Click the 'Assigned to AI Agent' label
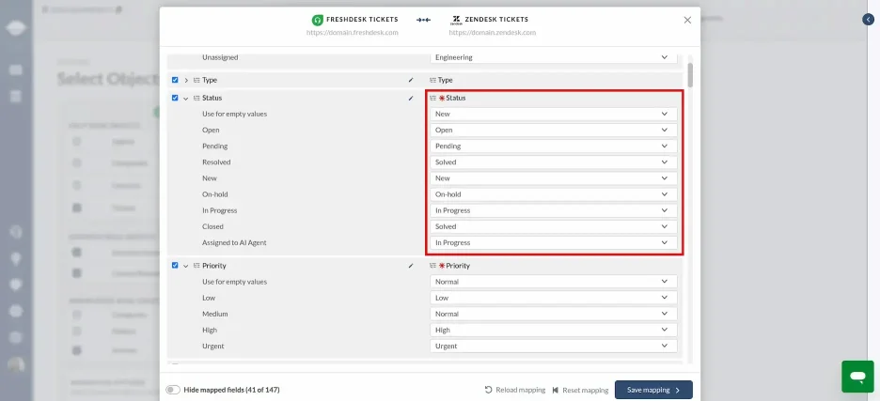The width and height of the screenshot is (880, 401). point(234,243)
